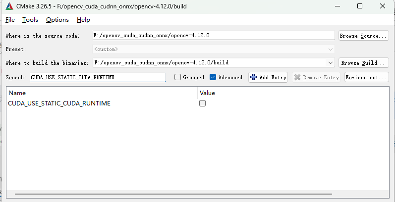Viewport: 395px width, 202px height.
Task: Click the Browse Build button
Action: (363, 63)
